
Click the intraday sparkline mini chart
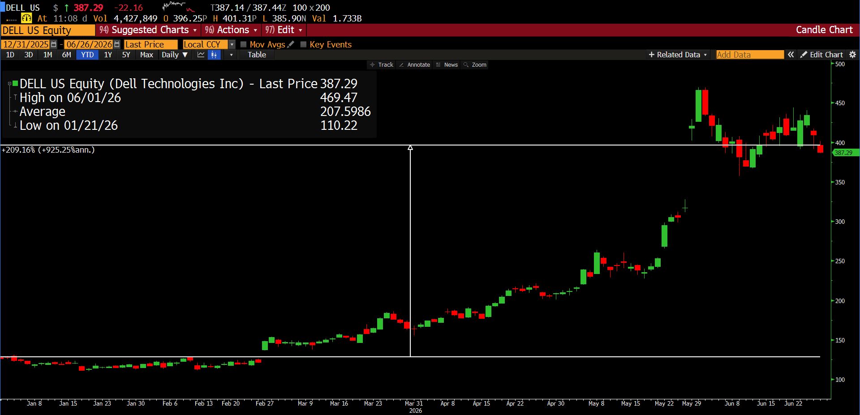pos(179,7)
